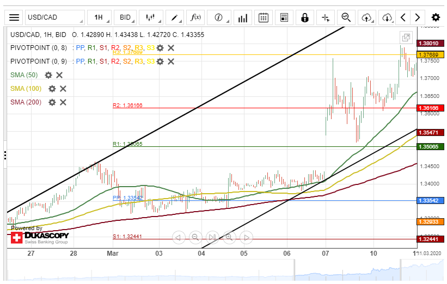Open the f(x) indicators menu
Screen dimensions: 447x284
pos(195,17)
